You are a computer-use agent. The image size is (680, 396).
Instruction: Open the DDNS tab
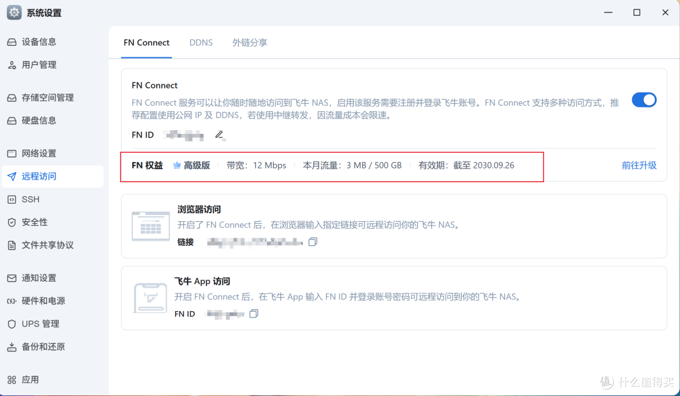pos(201,42)
